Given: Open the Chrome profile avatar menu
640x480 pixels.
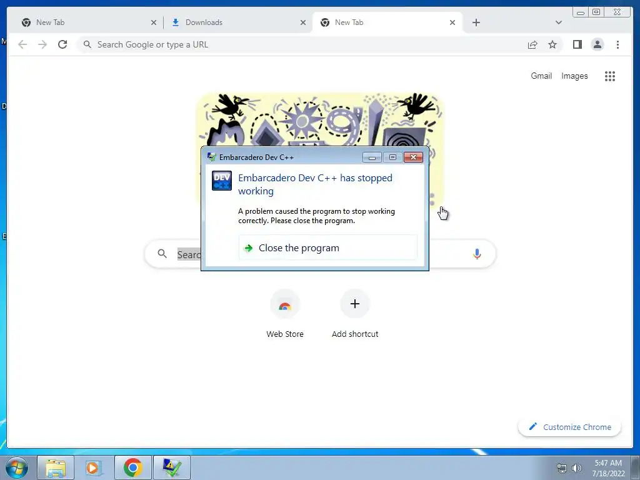Looking at the screenshot, I should tap(597, 44).
